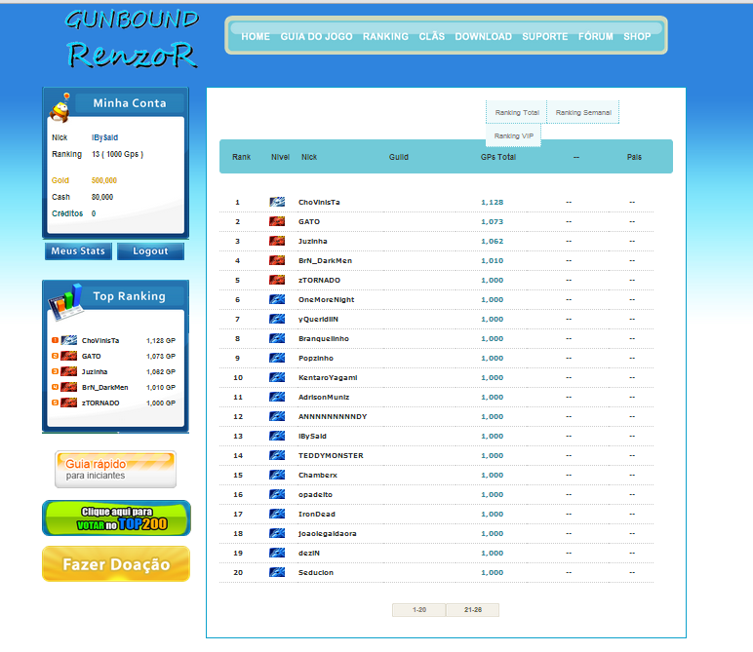
Task: Click the chart icon in Top Ranking header
Action: pos(65,302)
